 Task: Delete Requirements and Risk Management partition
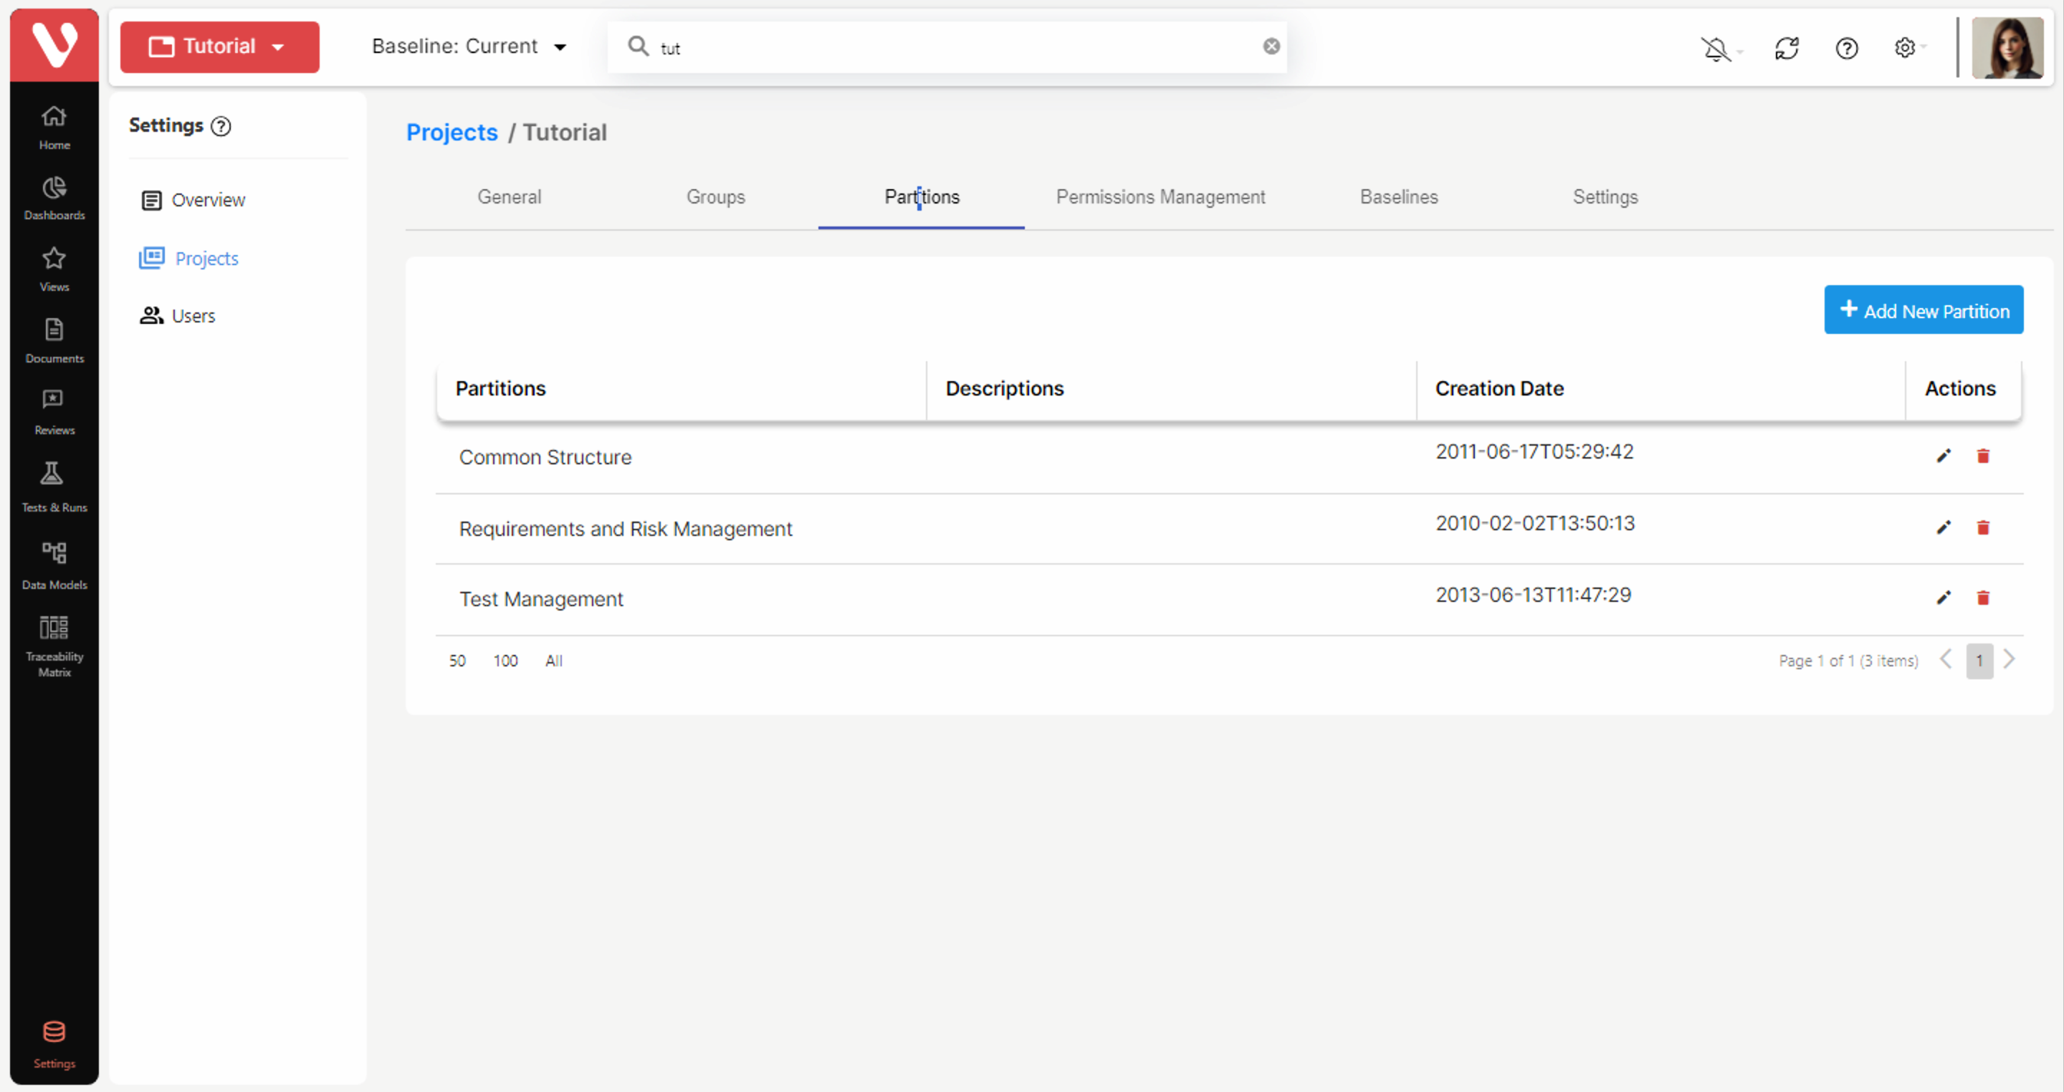[1982, 527]
